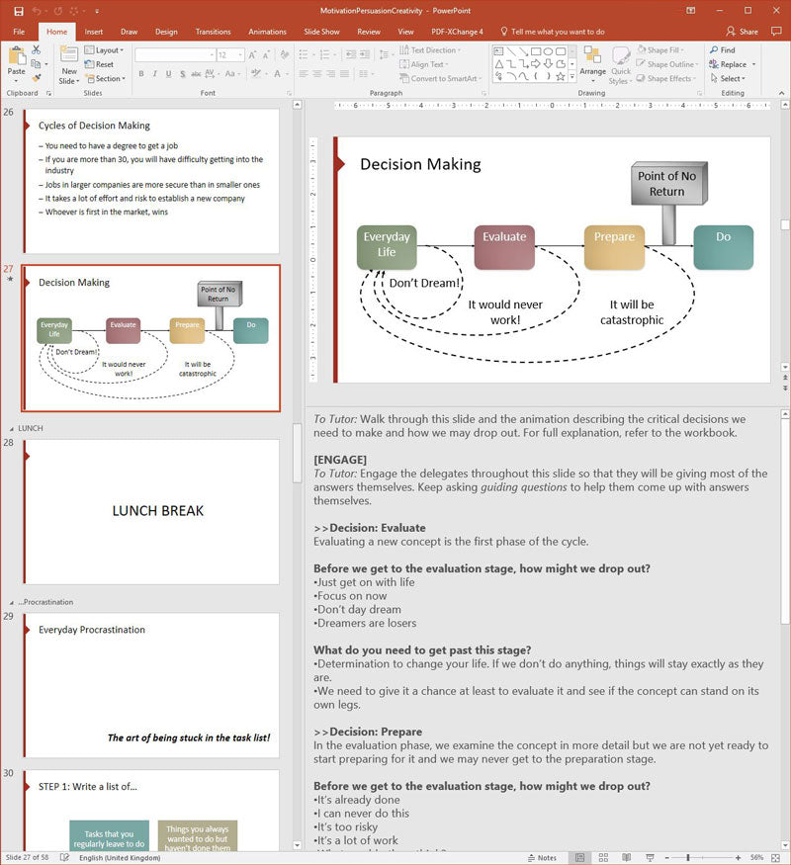Click the Increase Font Size icon
The width and height of the screenshot is (791, 865).
click(252, 55)
